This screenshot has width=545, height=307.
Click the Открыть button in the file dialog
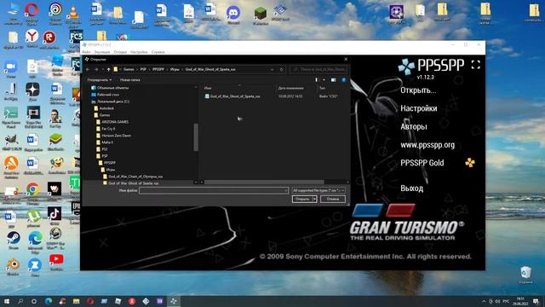pyautogui.click(x=302, y=199)
